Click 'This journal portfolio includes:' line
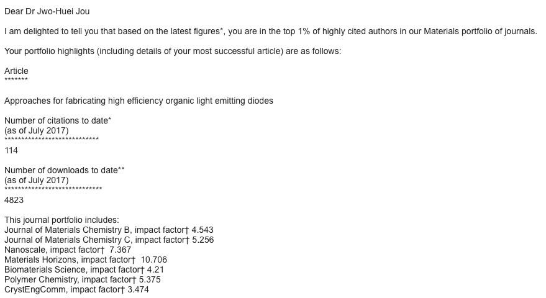 point(61,220)
